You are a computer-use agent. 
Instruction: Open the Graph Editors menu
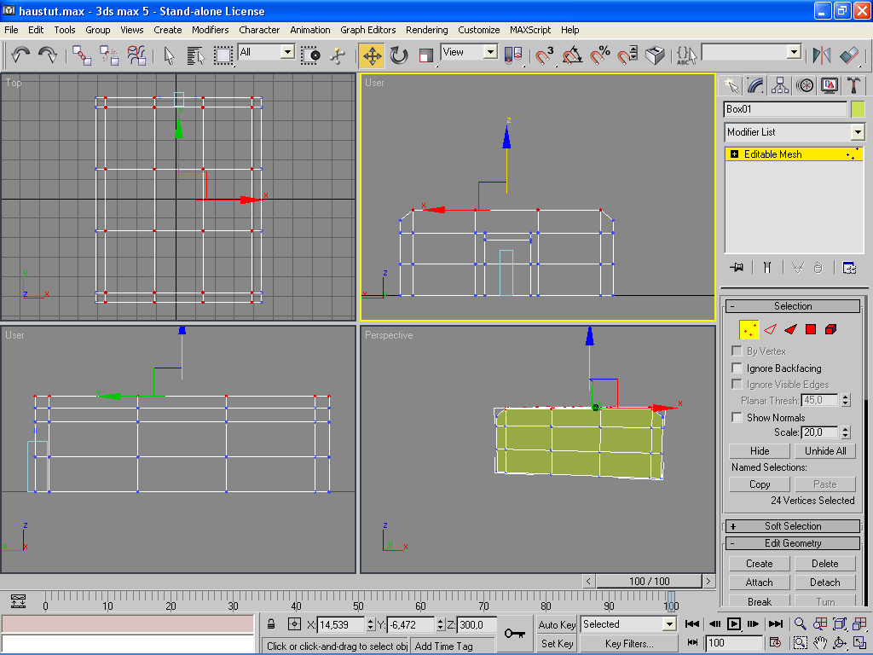coord(368,30)
